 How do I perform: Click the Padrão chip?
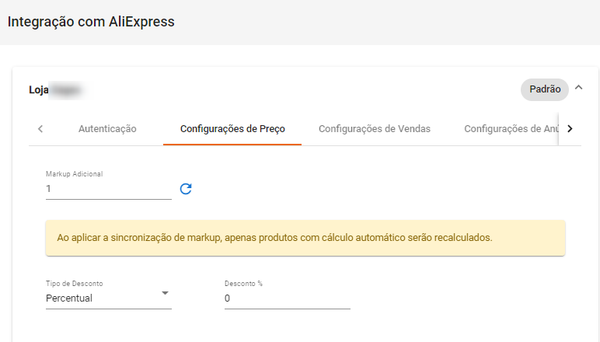point(545,89)
